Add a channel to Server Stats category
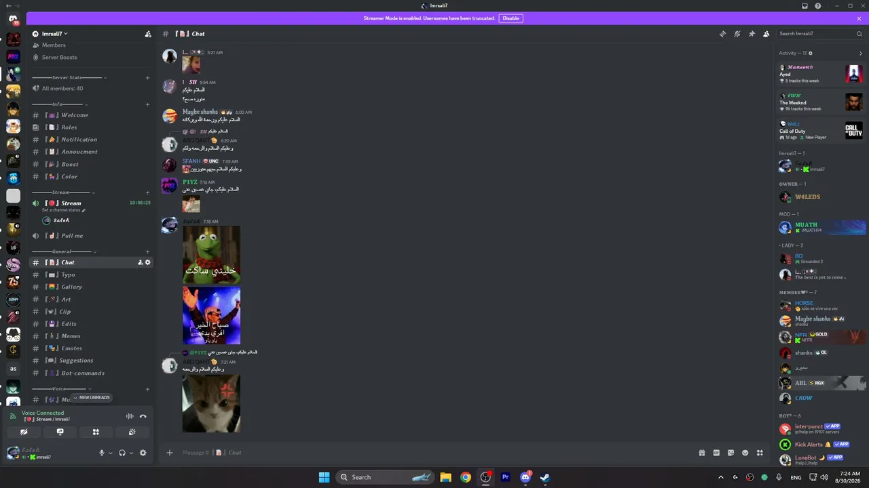 (147, 78)
